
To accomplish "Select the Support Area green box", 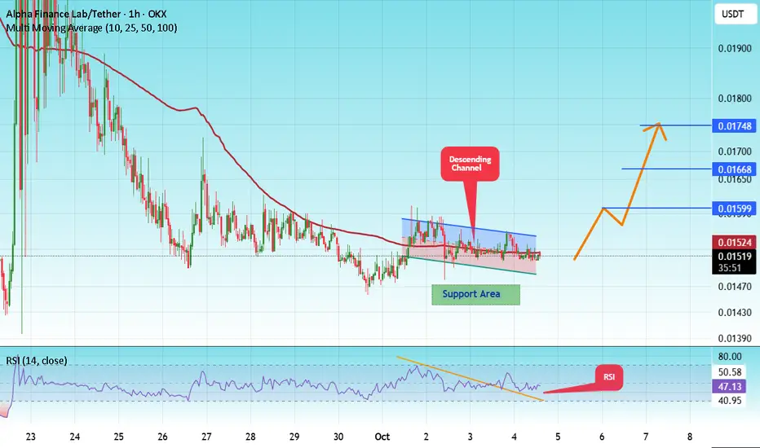I will (x=475, y=295).
